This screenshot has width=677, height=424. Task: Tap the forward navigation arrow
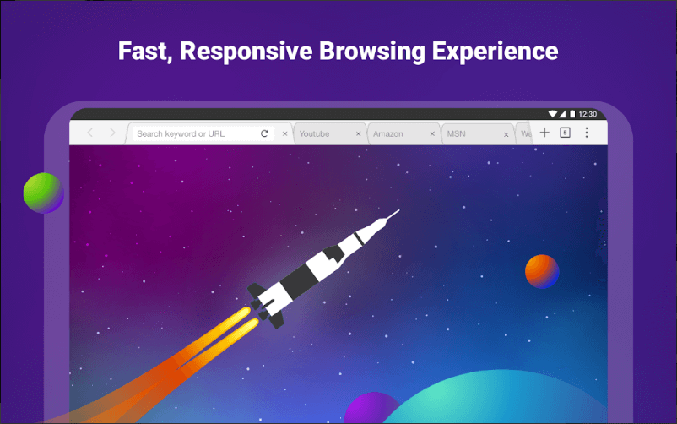click(114, 133)
